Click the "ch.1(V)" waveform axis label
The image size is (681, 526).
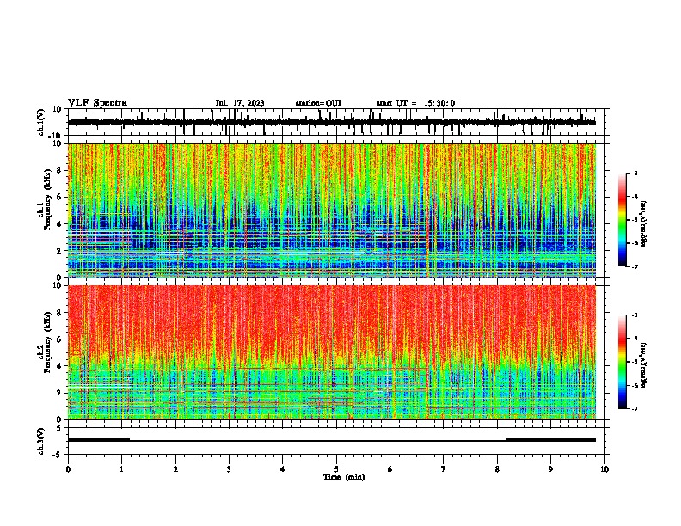(41, 122)
